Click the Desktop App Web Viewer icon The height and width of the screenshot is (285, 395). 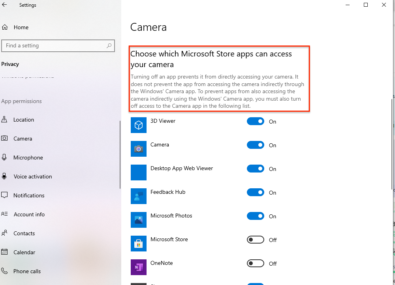(139, 172)
